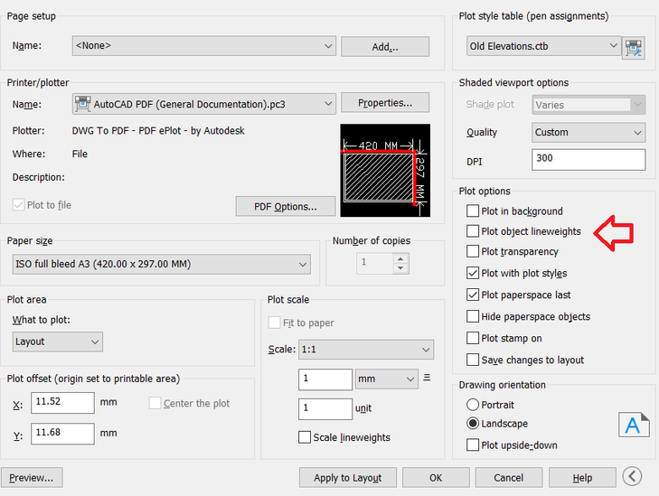Enable Hide paperspace objects
The height and width of the screenshot is (496, 659).
point(473,316)
